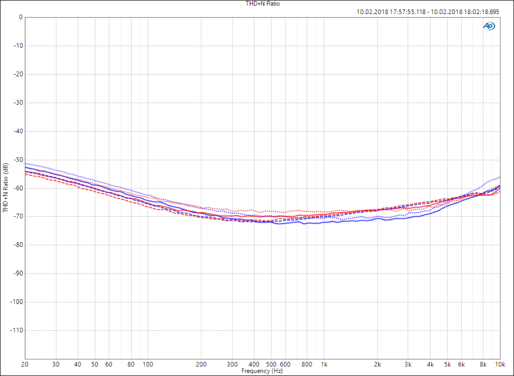Click the measurement timestamp range text
Screen dimensions: 514x376
click(x=428, y=12)
